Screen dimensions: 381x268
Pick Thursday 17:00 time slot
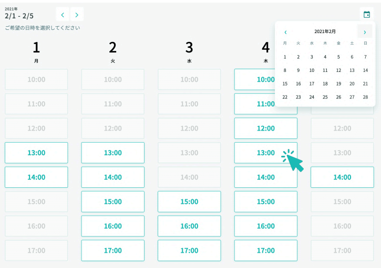(x=265, y=250)
